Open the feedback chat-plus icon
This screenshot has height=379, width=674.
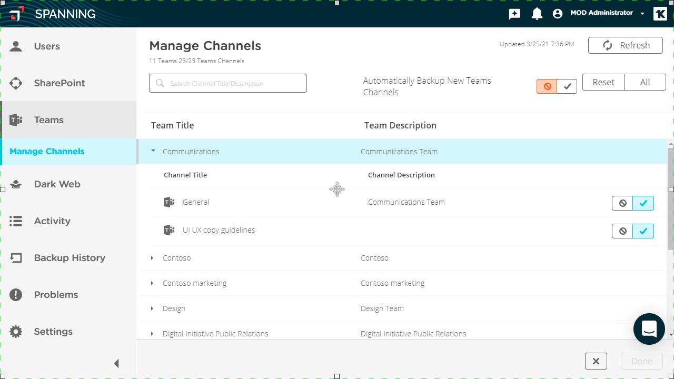pos(514,14)
